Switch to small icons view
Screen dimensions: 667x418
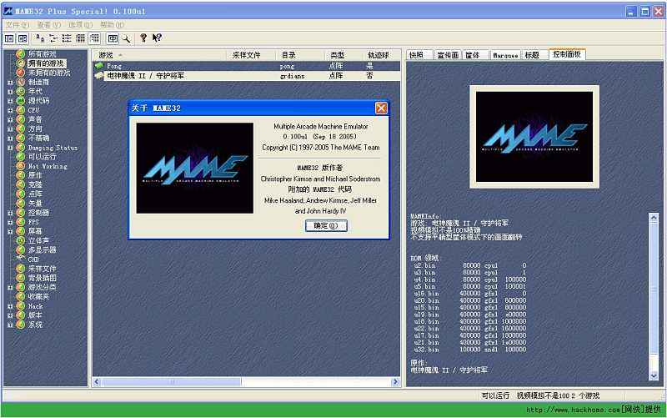pyautogui.click(x=53, y=38)
